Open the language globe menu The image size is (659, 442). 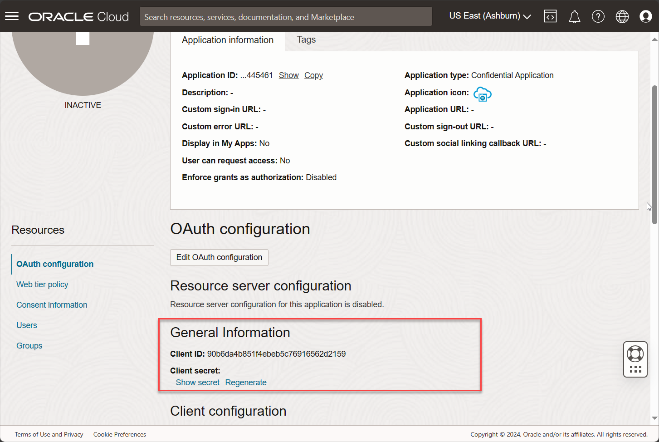622,17
